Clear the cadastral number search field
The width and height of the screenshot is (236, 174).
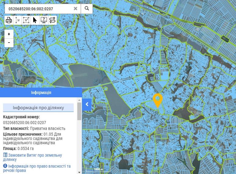point(76,9)
